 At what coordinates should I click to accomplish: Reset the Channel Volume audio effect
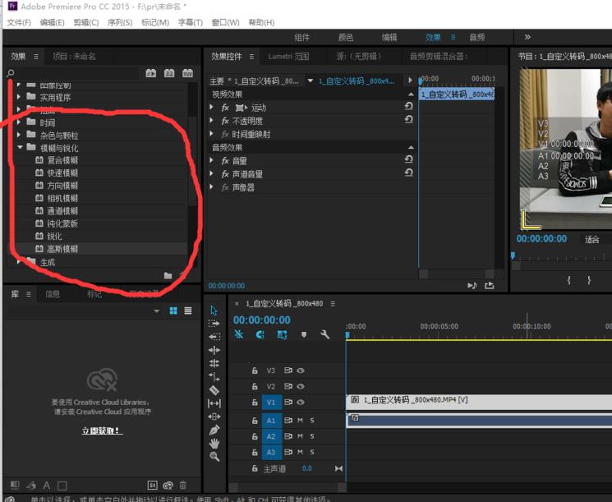408,173
